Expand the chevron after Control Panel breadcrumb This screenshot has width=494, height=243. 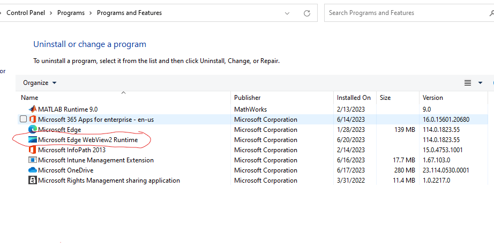pyautogui.click(x=51, y=13)
